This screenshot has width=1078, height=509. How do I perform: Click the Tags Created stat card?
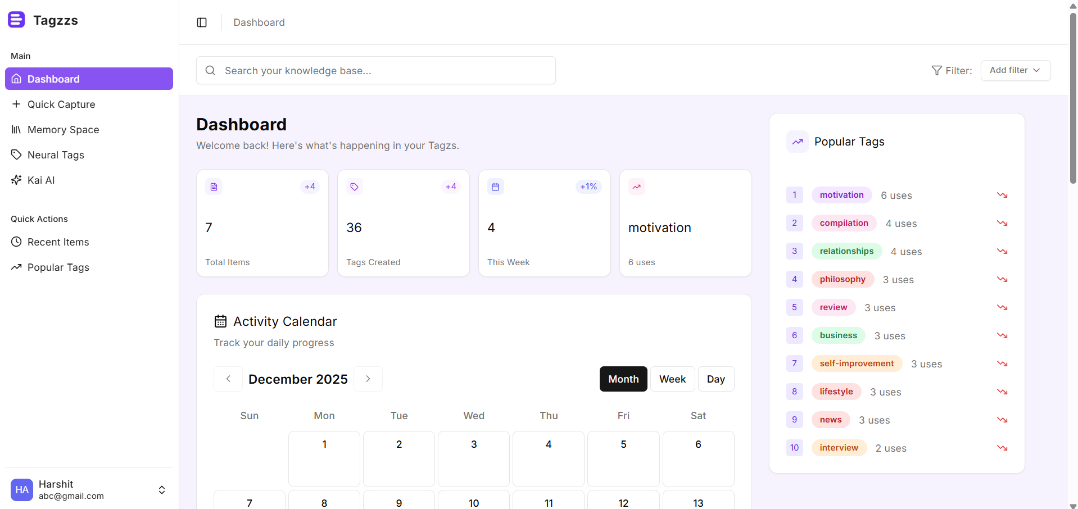click(x=404, y=223)
